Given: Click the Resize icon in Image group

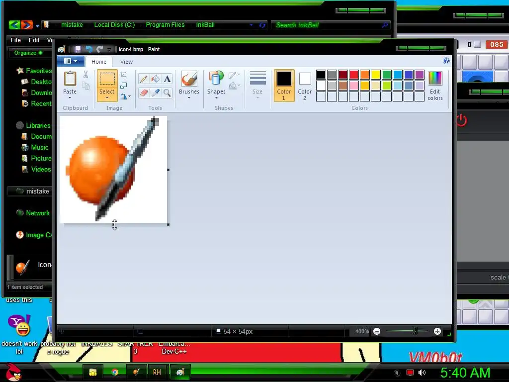Looking at the screenshot, I should [x=123, y=86].
